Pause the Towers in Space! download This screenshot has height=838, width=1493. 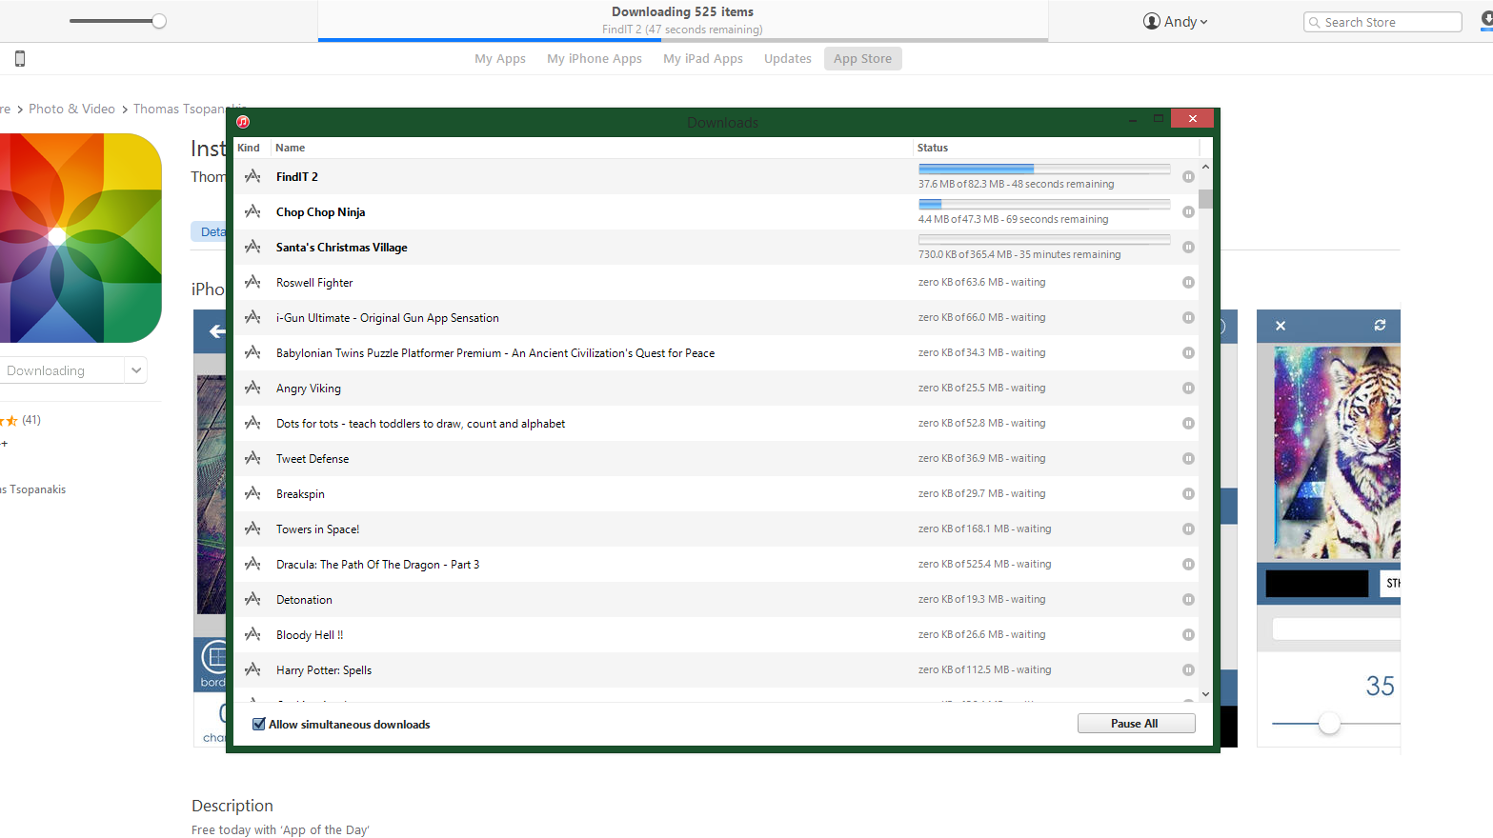point(1188,529)
